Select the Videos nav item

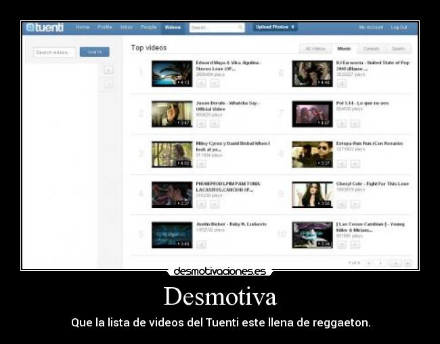[173, 28]
